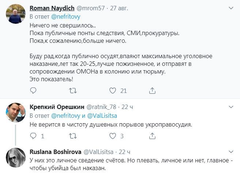The width and height of the screenshot is (240, 173).
Task: Open Ruslana Boshirova's profile name
Action: pos(56,151)
